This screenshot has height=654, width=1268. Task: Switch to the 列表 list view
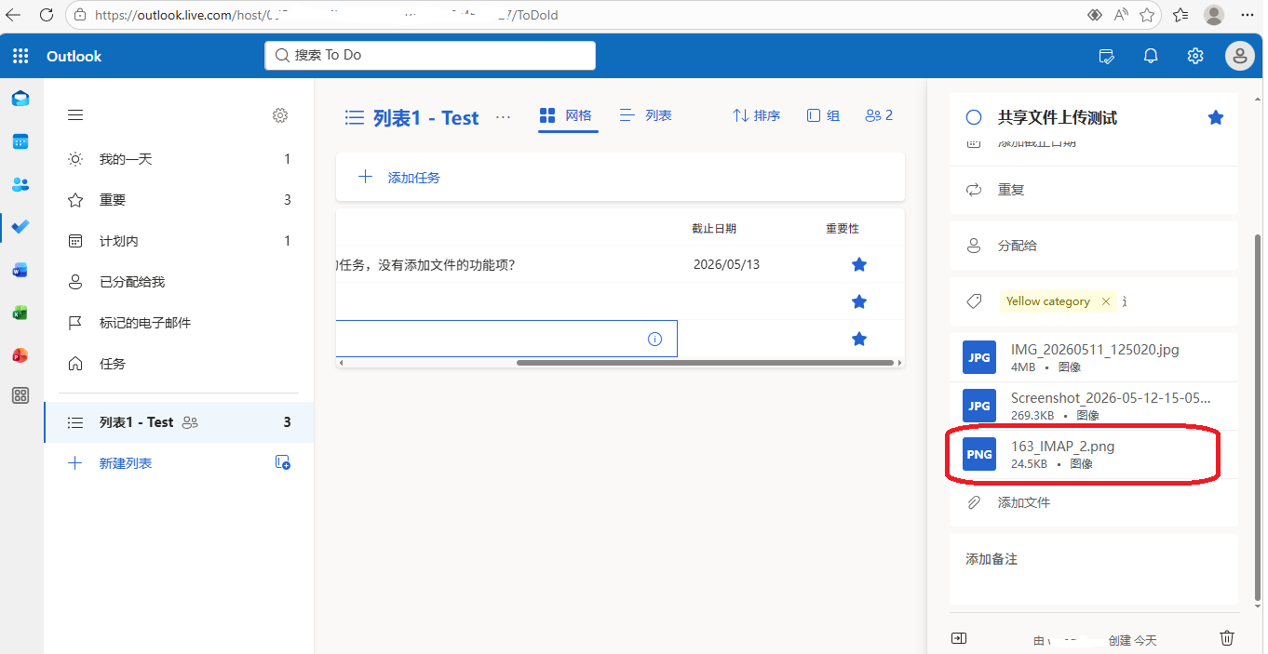[x=646, y=115]
